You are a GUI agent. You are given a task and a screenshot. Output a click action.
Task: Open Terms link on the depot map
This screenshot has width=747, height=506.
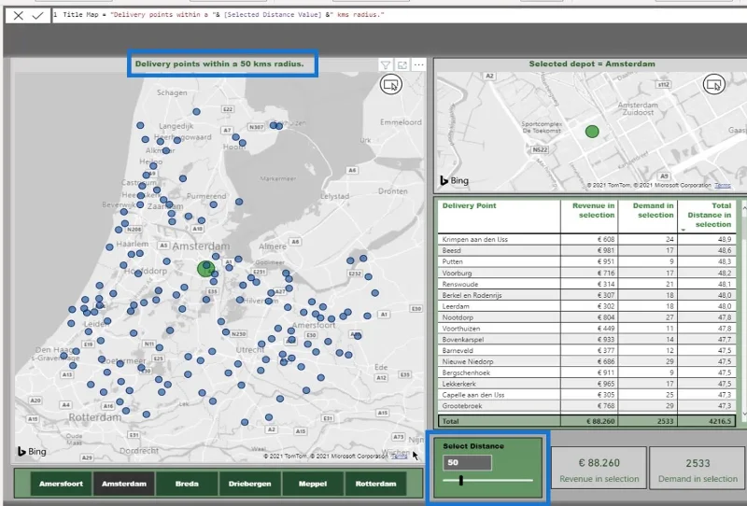pyautogui.click(x=722, y=186)
